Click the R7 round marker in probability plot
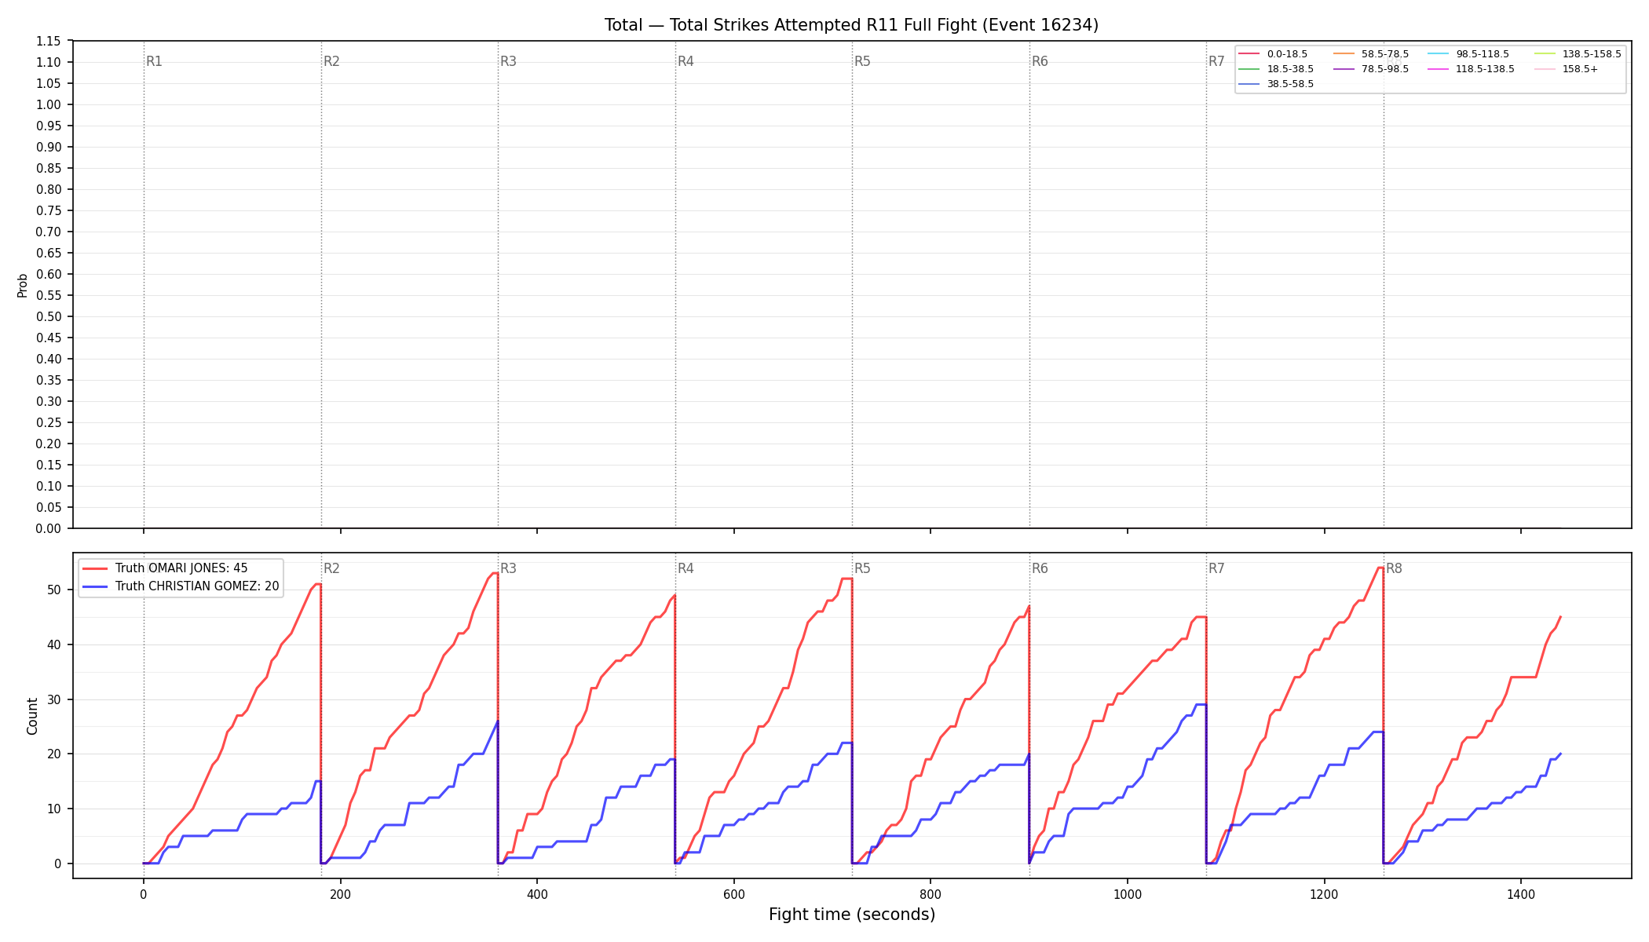The height and width of the screenshot is (942, 1649). (x=1217, y=61)
